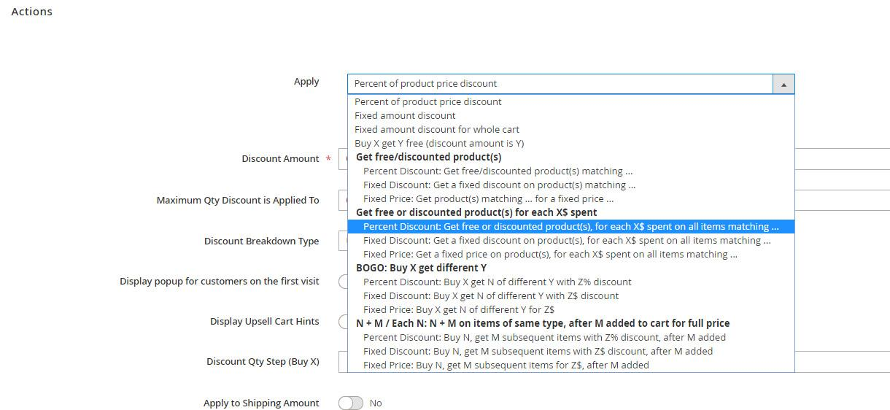Viewport: 890px width, 410px height.
Task: Select Fixed Price: Get product(s) matching for fixed price
Action: click(570, 198)
